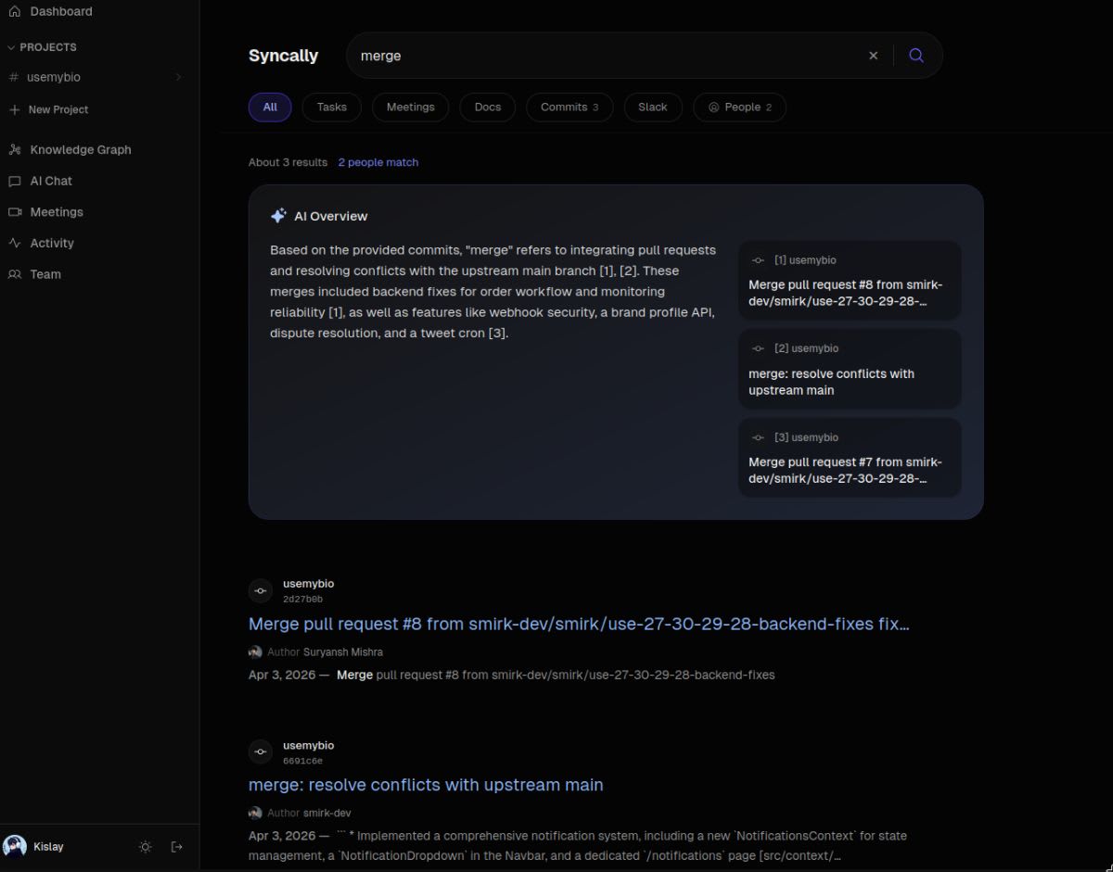The height and width of the screenshot is (872, 1113).
Task: View the '2 people match' results
Action: [x=378, y=162]
